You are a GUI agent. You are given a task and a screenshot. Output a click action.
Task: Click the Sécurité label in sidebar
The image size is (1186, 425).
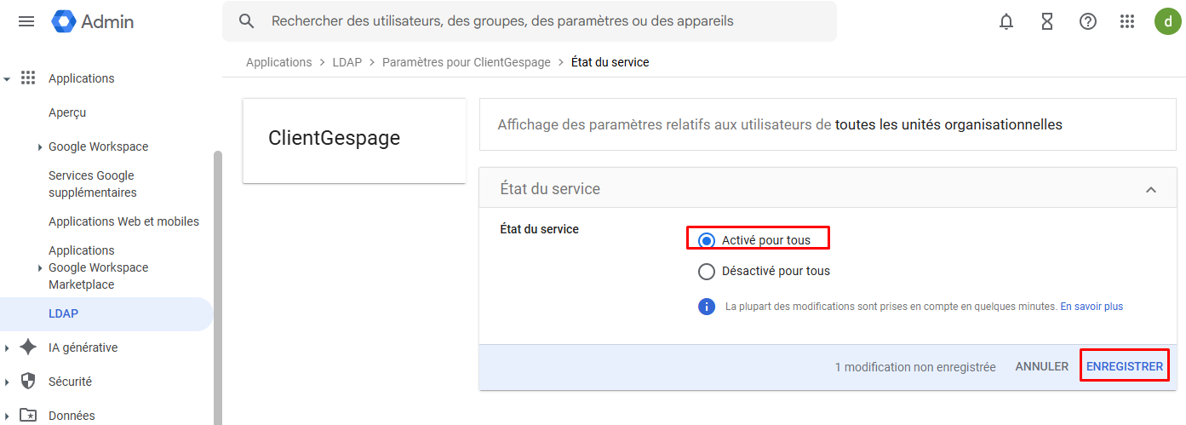pos(70,382)
